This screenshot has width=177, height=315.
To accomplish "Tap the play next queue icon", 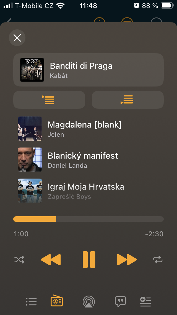I will tap(49, 100).
